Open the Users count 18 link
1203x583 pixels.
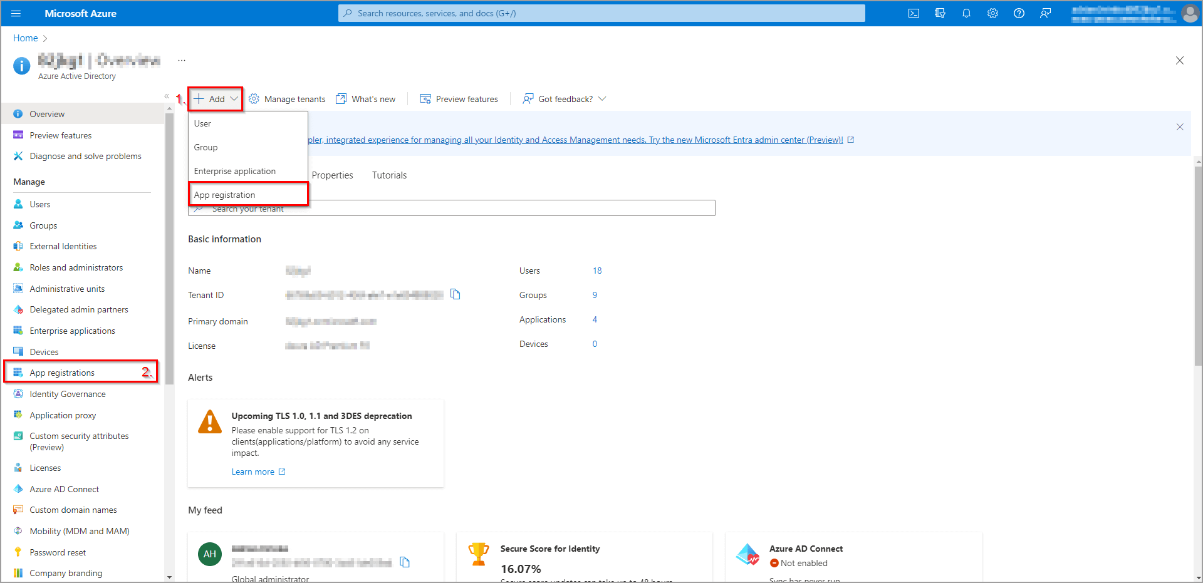(597, 271)
